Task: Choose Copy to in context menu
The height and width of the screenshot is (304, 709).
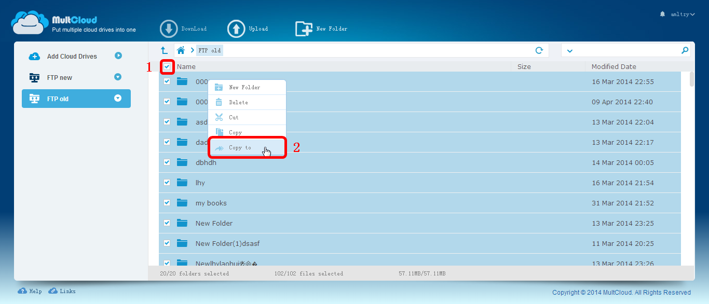Action: pos(247,147)
